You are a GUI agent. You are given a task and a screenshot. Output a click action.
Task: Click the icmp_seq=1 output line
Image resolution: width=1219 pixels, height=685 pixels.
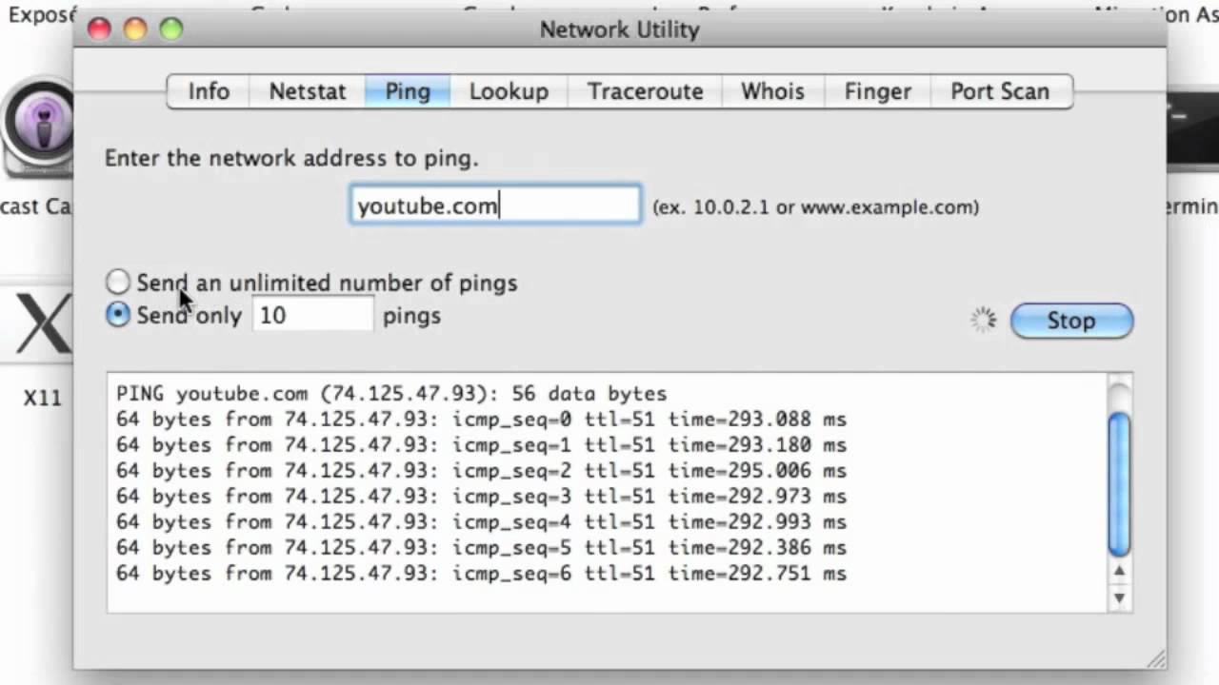click(481, 445)
